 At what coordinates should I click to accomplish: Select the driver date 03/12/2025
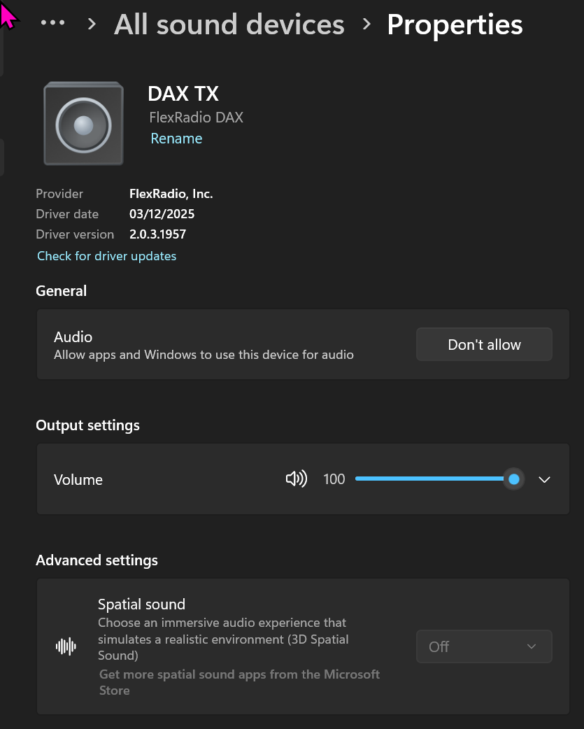point(162,214)
